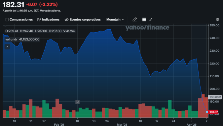Open the Indicadores menu
Viewport: 223px width, 126px height.
click(48, 19)
